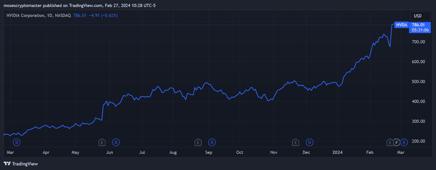Image resolution: width=436 pixels, height=170 pixels.
Task: Click the 700.00 level on price scale
Action: coord(418,42)
